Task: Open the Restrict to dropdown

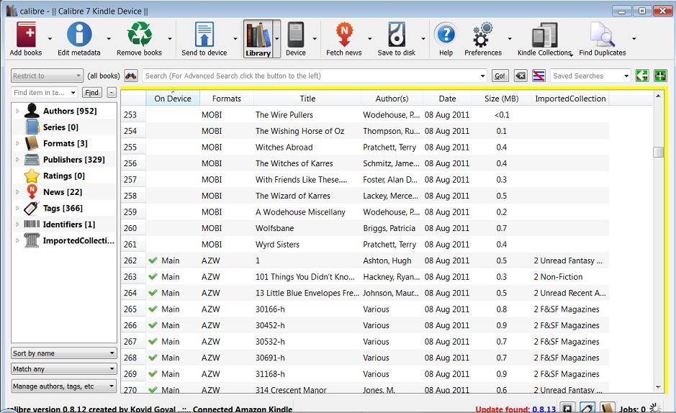Action: pyautogui.click(x=47, y=76)
